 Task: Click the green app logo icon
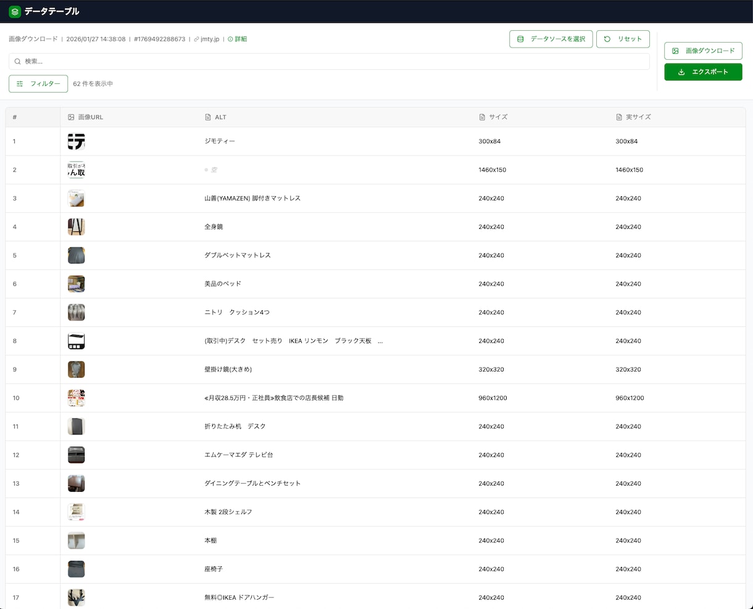tap(15, 11)
